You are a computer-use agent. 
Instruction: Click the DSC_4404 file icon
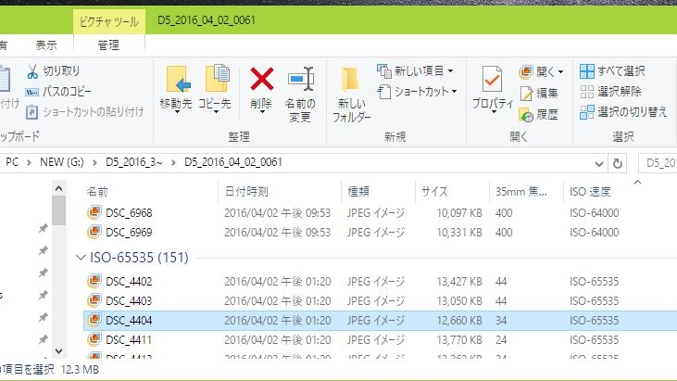[x=94, y=320]
